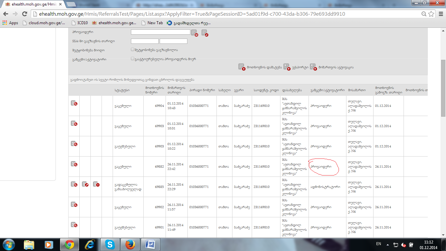The image size is (446, 251).
Task: Click the provider (პროვაიდერი) text field
Action: (x=160, y=32)
